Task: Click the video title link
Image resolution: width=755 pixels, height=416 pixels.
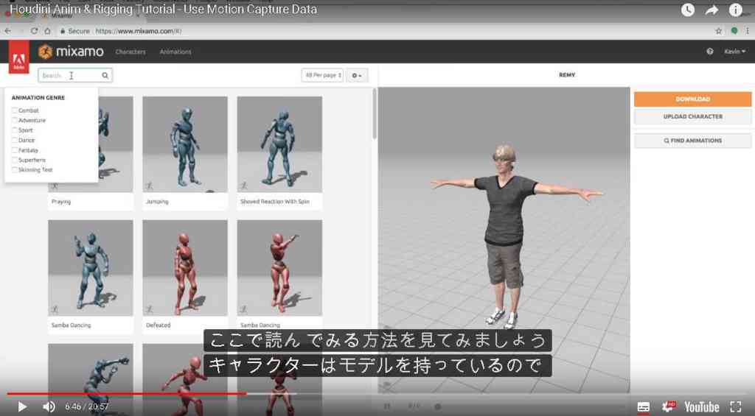Action: coord(164,9)
